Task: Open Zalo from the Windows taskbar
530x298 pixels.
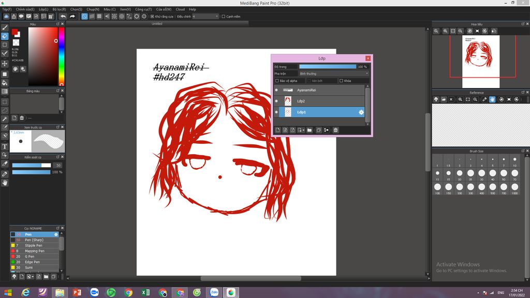Action: coord(214,292)
